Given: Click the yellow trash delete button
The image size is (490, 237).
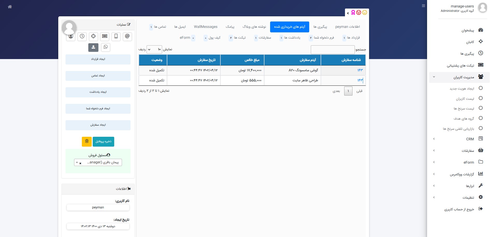Looking at the screenshot, I should (x=87, y=141).
